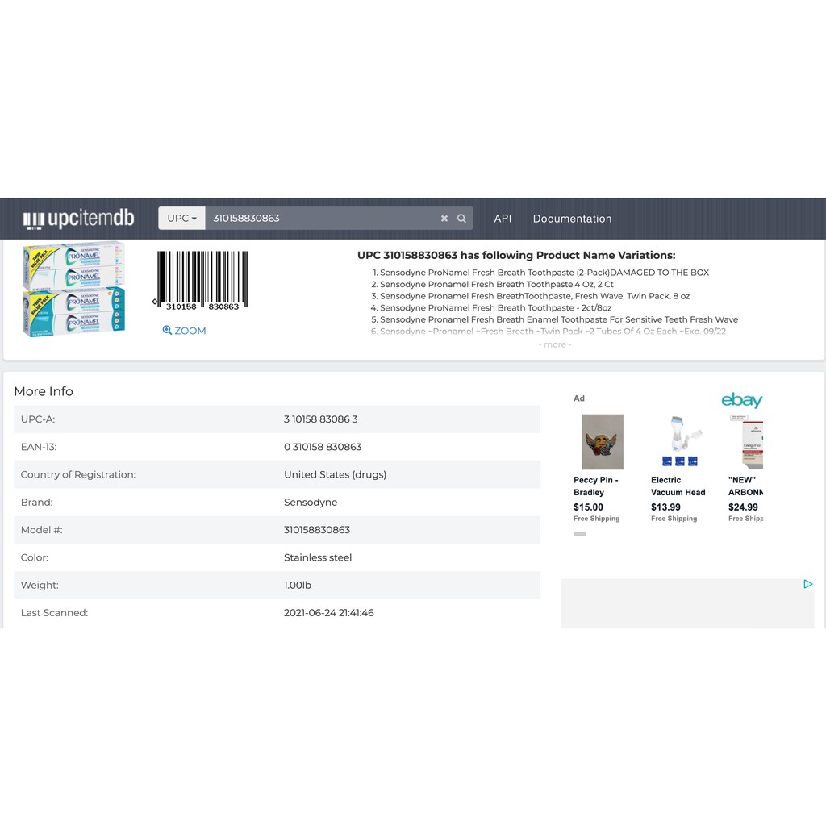The image size is (826, 826).
Task: Click the Peccy Pin - Bradley ad title
Action: tap(595, 486)
